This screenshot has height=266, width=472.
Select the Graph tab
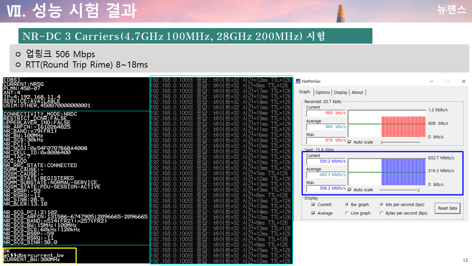coord(305,92)
